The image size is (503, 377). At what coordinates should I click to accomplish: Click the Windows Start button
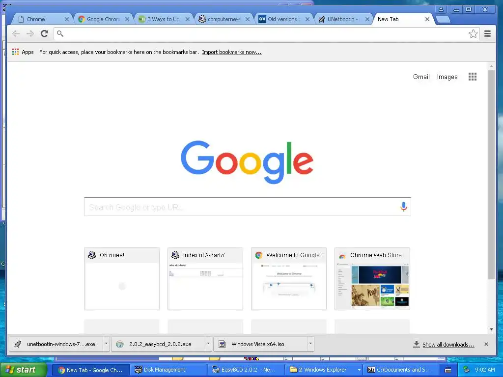[x=23, y=370]
